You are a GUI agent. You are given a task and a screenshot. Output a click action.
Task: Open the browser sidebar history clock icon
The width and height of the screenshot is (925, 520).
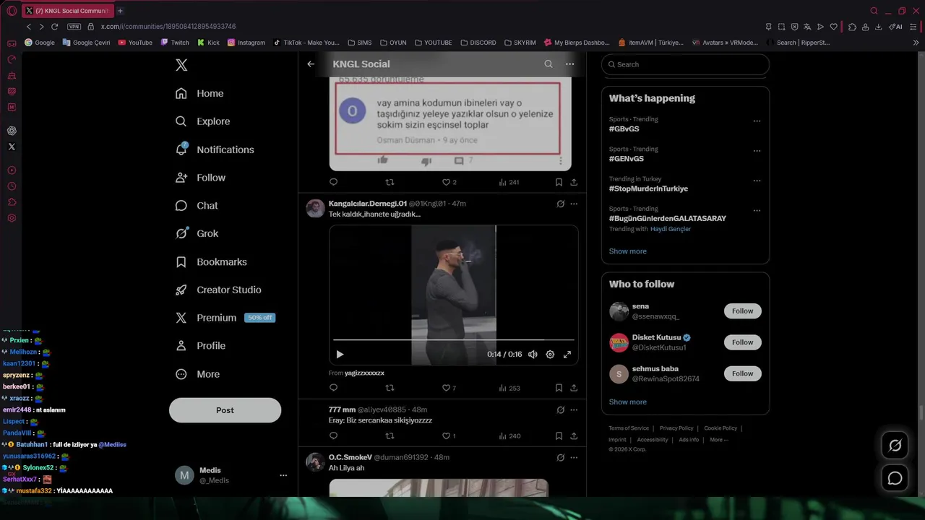click(12, 186)
